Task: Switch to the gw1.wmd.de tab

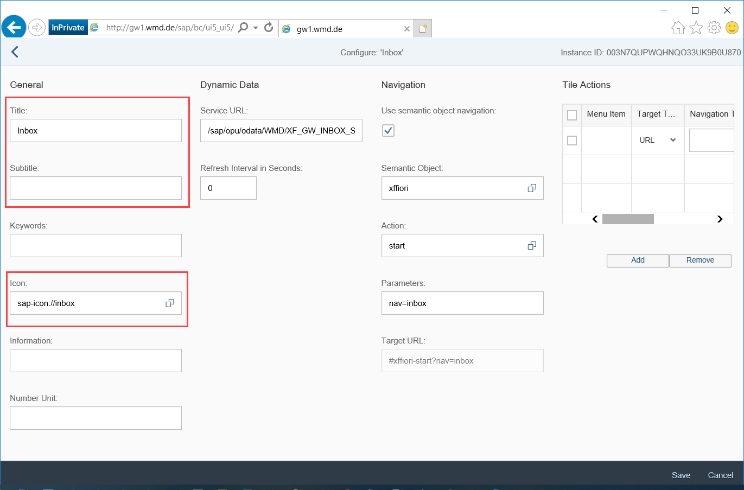Action: coord(342,29)
